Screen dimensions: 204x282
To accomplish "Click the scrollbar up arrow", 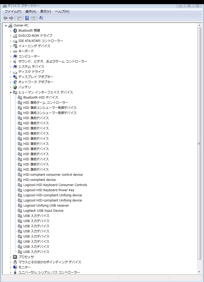I will pos(199,25).
